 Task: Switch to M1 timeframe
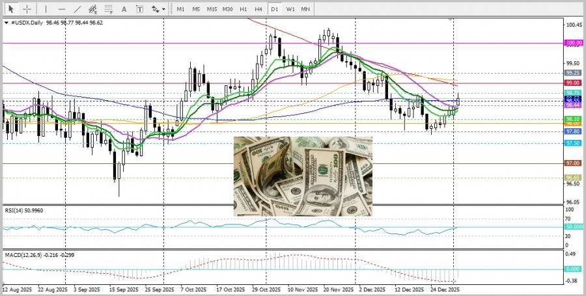tap(180, 8)
